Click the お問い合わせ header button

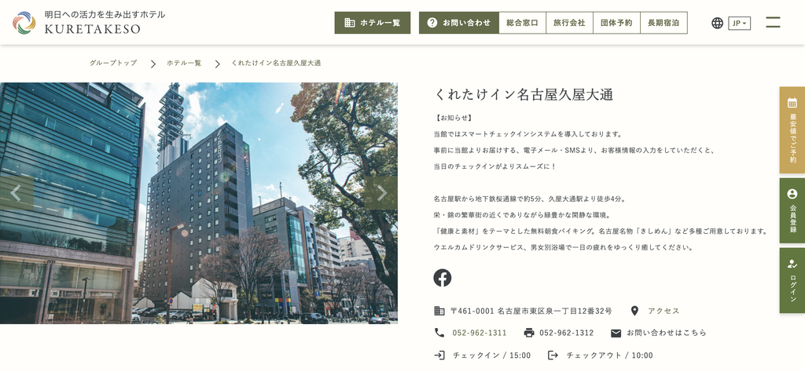[x=459, y=23]
